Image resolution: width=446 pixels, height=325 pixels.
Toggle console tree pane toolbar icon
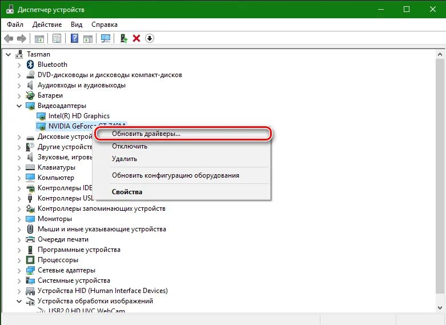[39, 38]
